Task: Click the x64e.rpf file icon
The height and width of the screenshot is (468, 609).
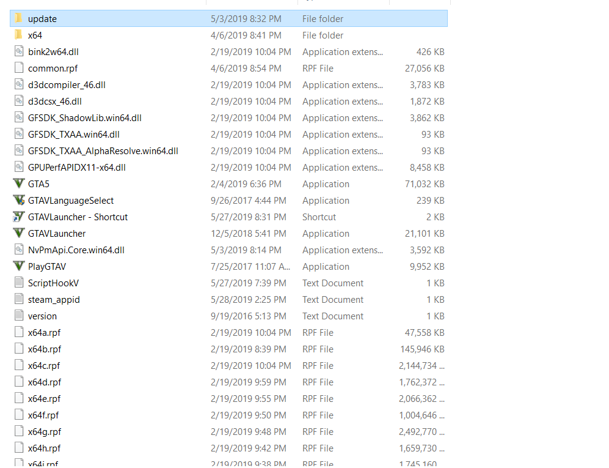Action: coord(19,399)
